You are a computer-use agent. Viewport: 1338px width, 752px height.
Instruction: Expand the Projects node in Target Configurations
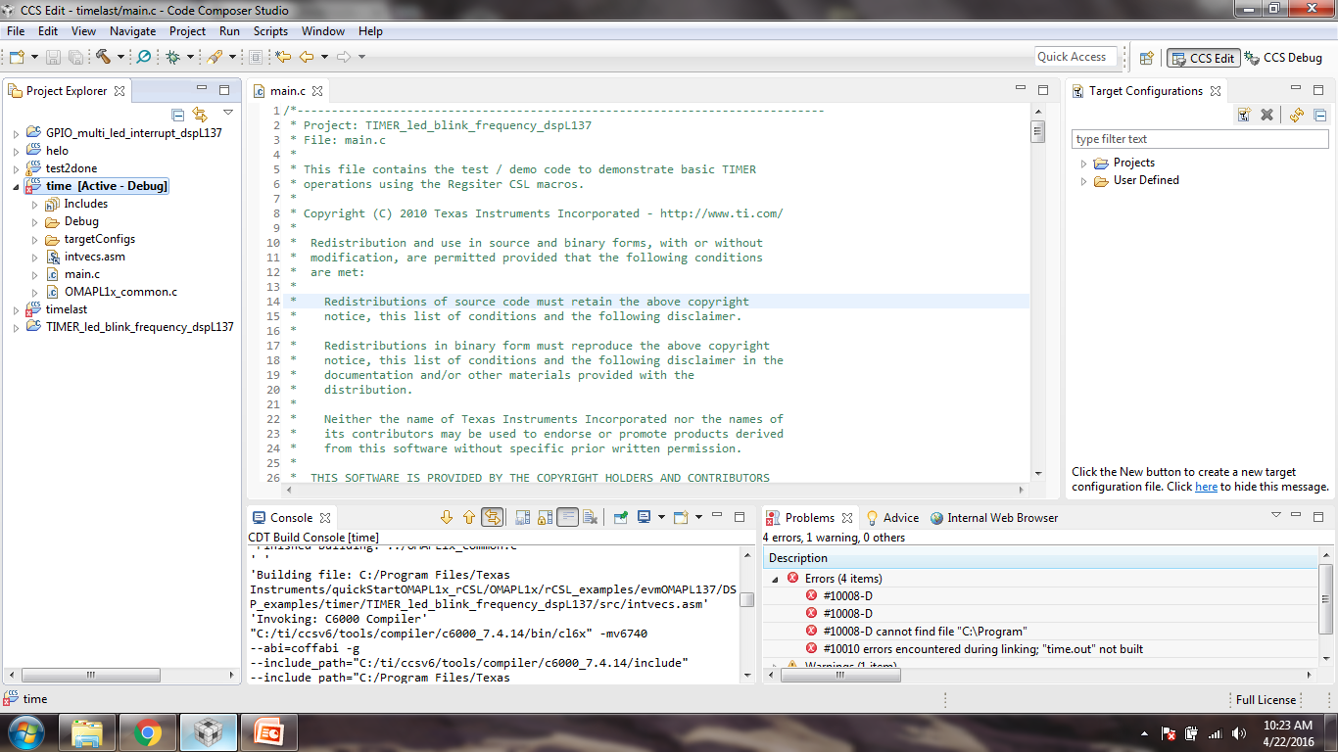pos(1083,163)
